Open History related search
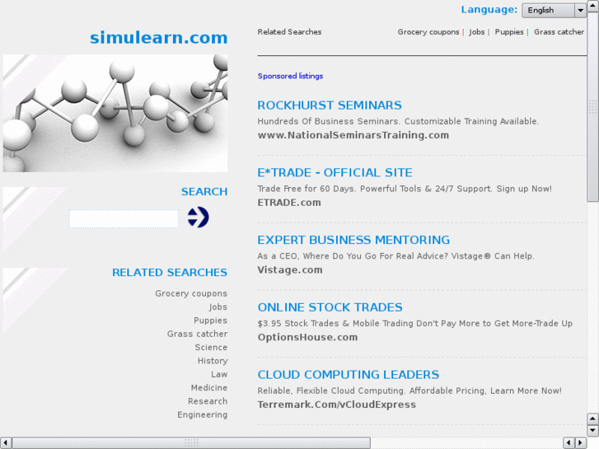 [213, 361]
